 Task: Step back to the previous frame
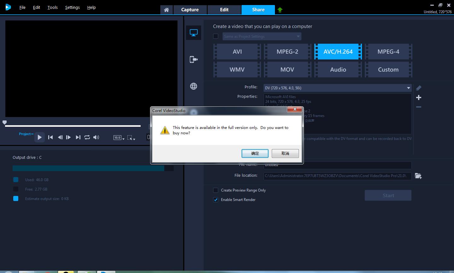60,137
